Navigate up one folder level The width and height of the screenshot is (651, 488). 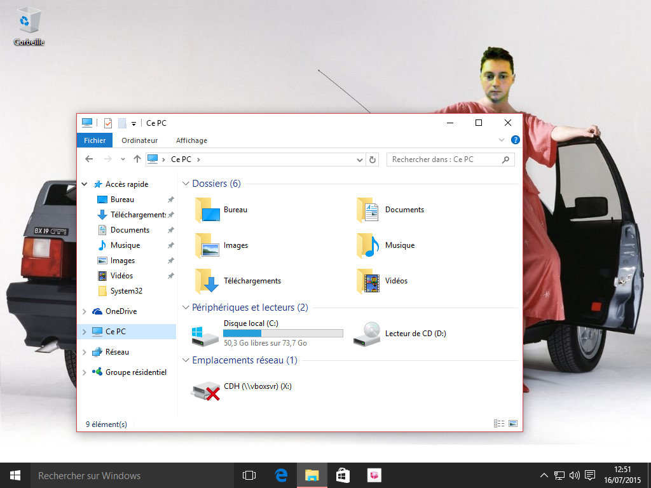(137, 159)
